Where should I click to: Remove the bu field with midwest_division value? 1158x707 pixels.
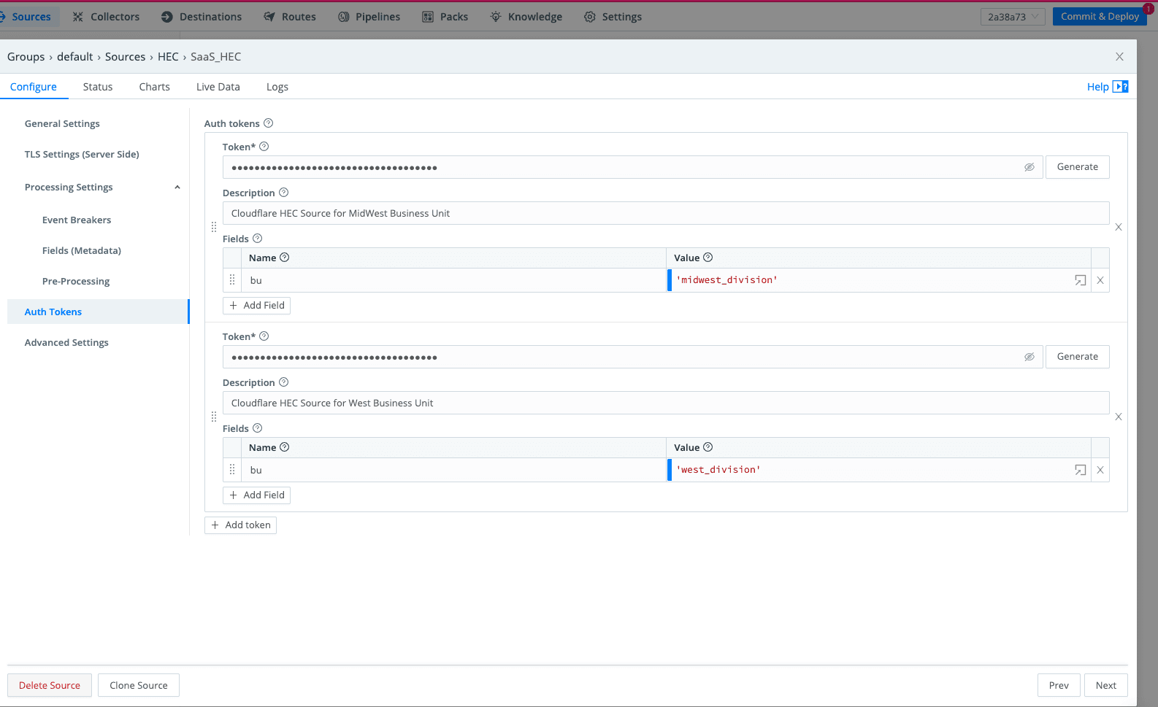click(1100, 280)
